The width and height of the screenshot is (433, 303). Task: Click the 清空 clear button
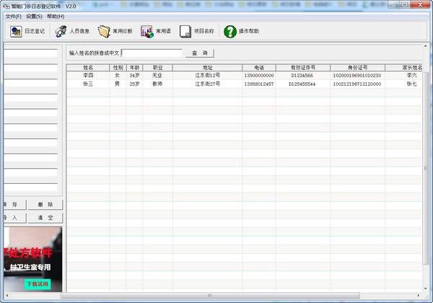click(x=45, y=217)
